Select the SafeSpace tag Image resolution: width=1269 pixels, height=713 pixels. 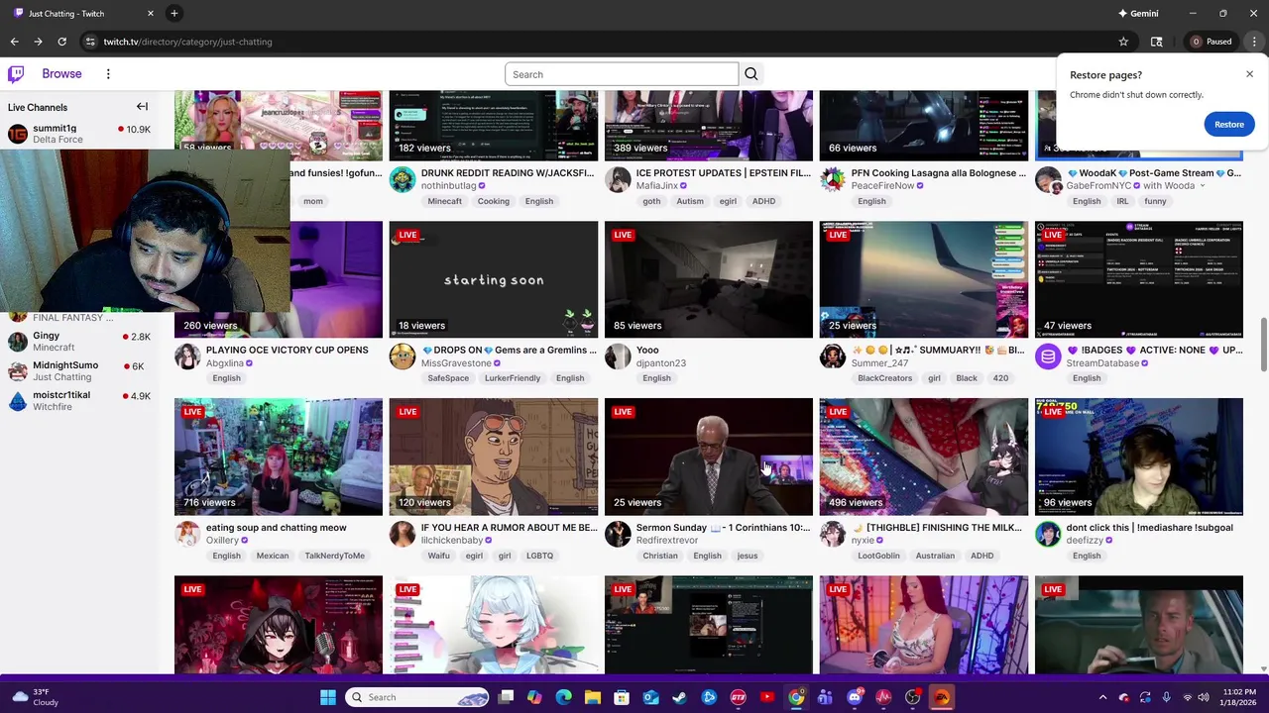coord(448,378)
